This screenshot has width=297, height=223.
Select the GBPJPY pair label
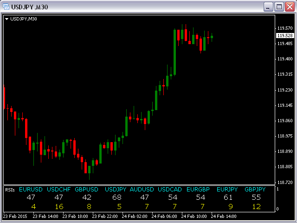pyautogui.click(x=255, y=189)
